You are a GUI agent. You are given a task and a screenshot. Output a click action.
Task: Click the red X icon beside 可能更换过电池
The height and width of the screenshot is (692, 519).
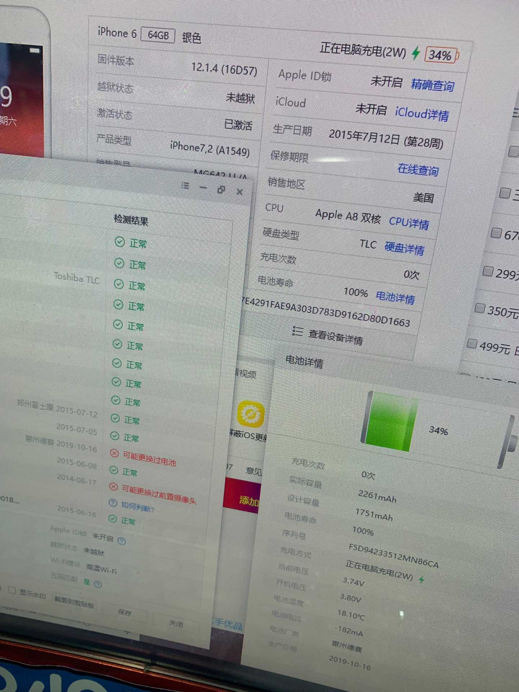(114, 453)
